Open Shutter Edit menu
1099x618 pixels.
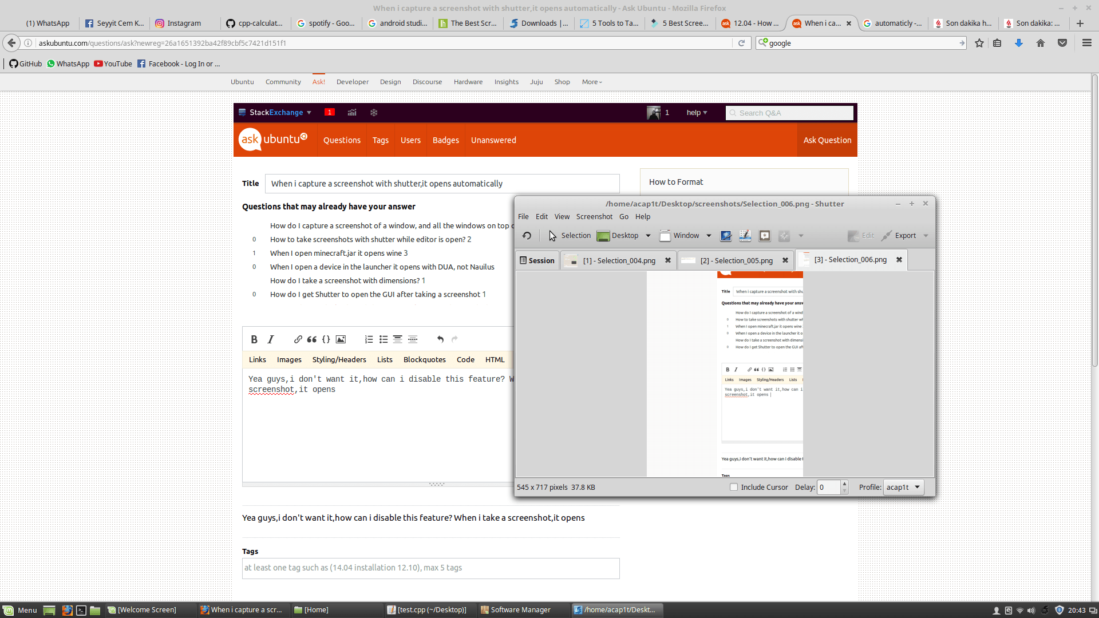point(541,217)
